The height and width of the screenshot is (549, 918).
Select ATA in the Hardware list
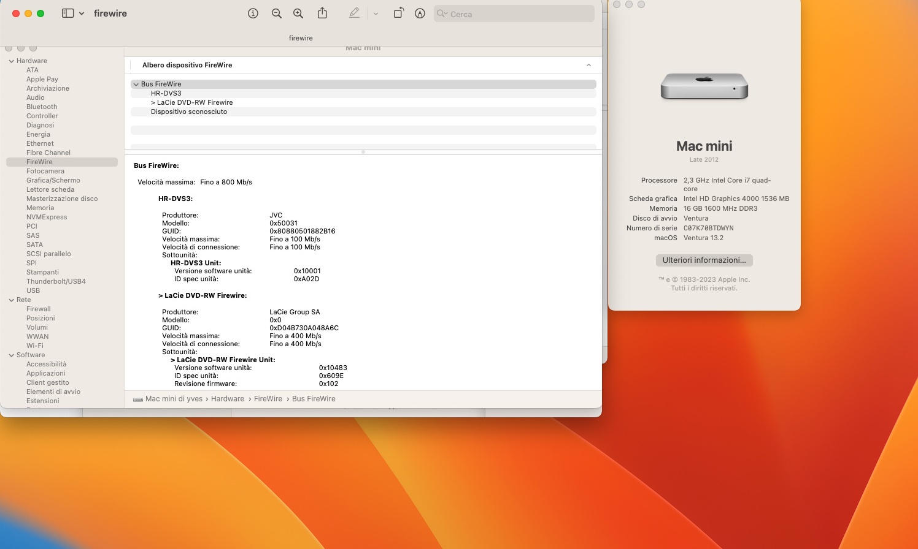33,70
